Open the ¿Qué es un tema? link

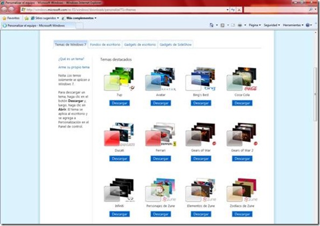click(x=71, y=59)
